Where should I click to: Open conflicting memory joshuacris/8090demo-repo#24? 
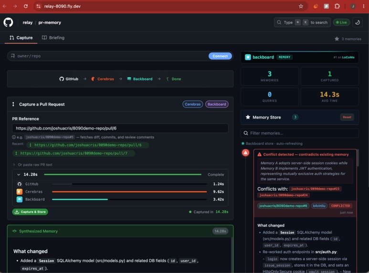coord(284,195)
